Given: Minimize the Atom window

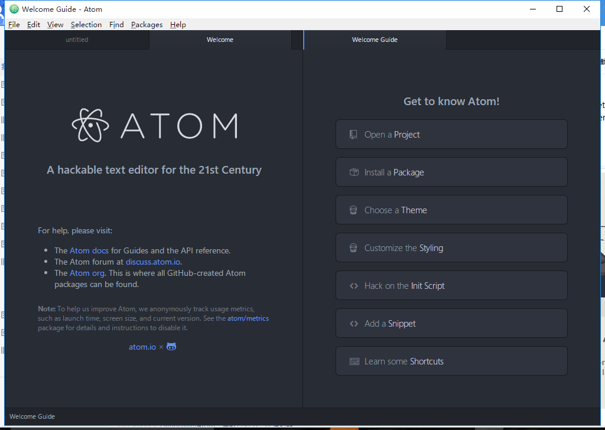Looking at the screenshot, I should coord(533,9).
